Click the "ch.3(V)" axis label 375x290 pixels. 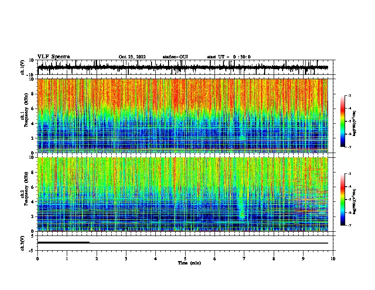click(x=22, y=243)
